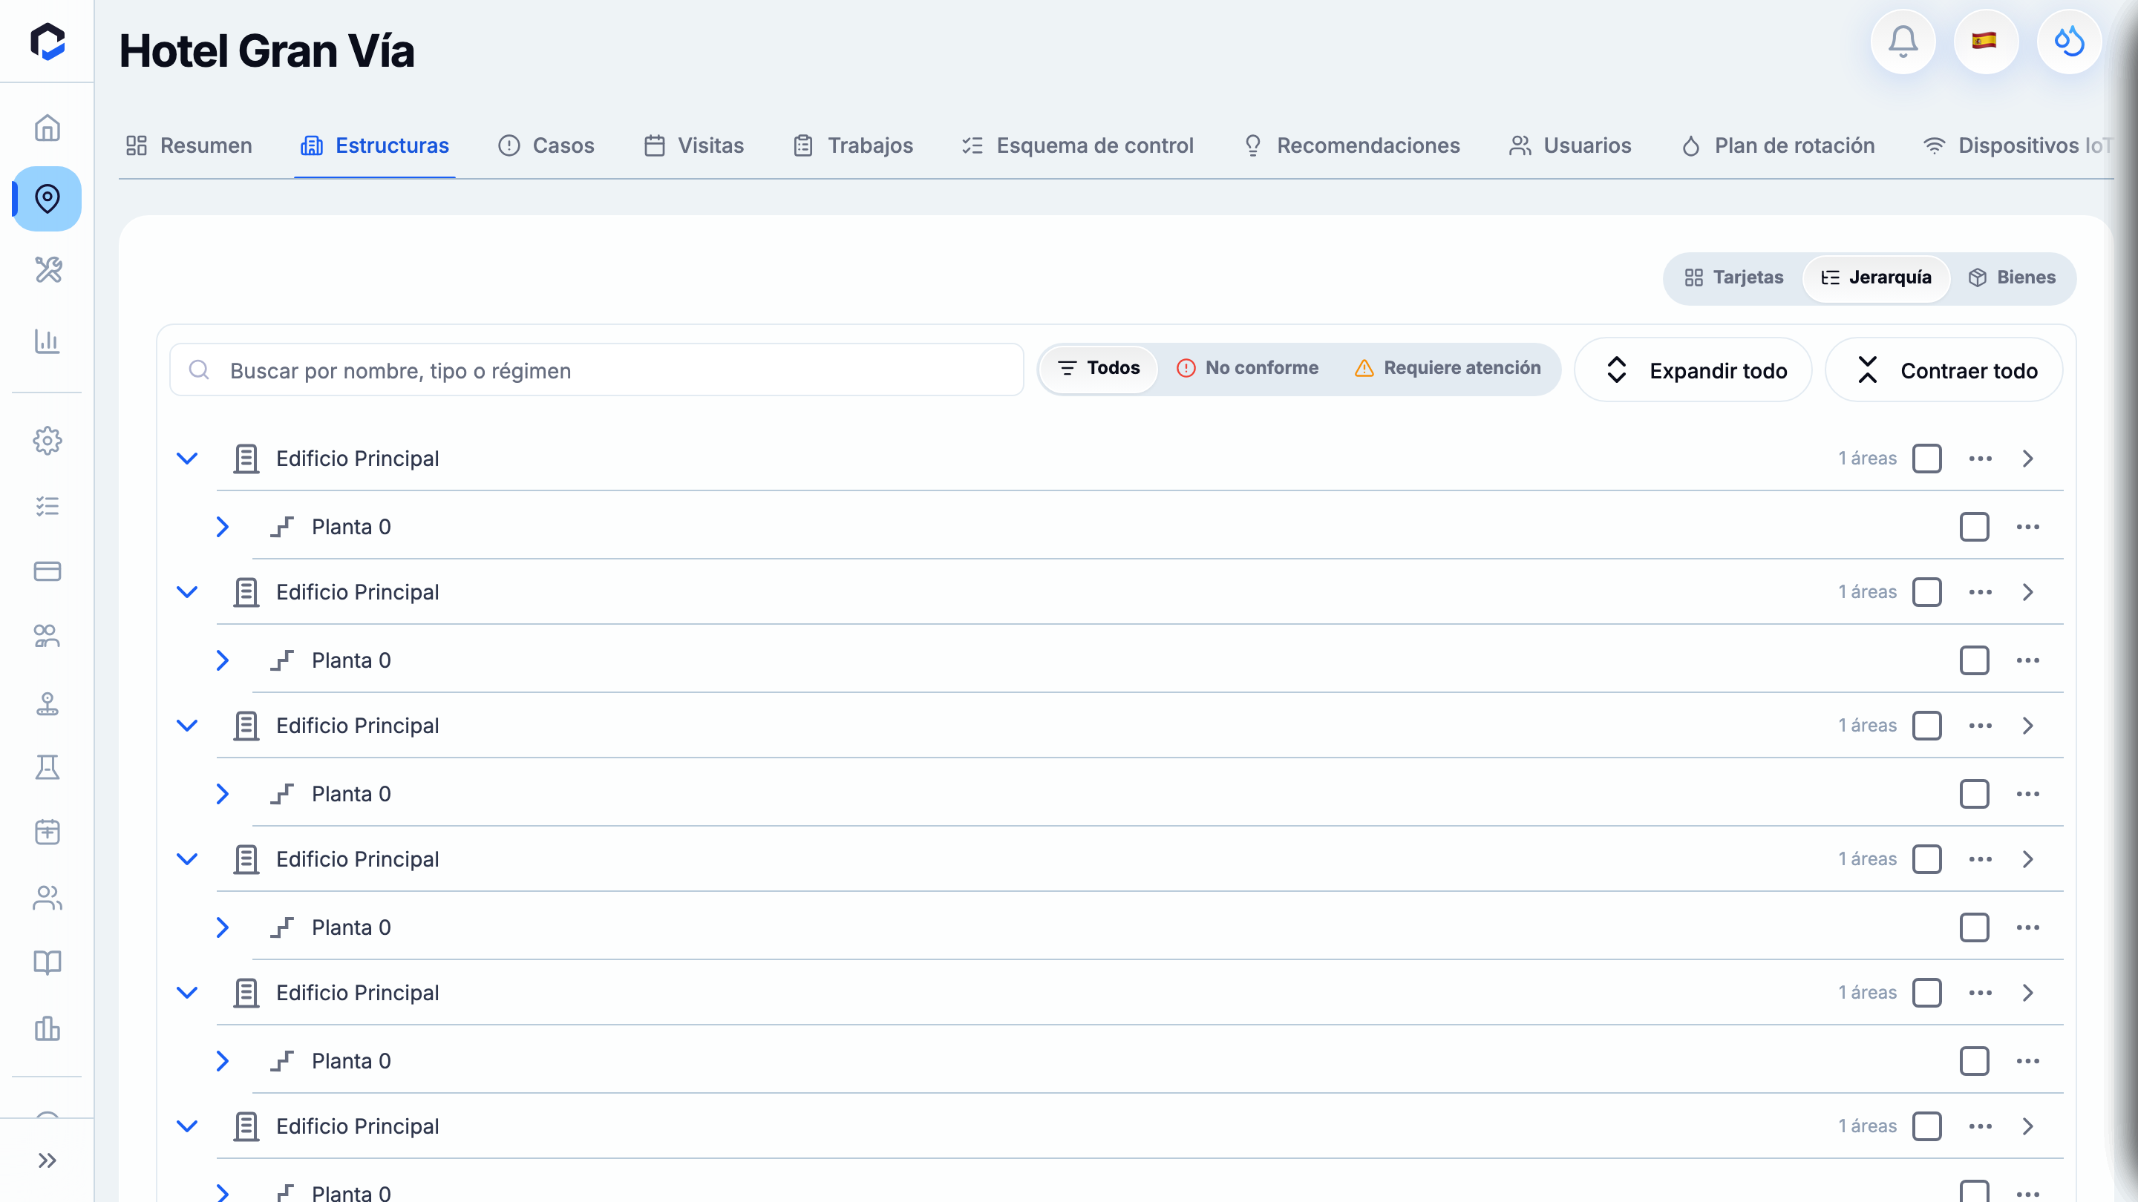This screenshot has width=2138, height=1202.
Task: Expand the sidebar with the double-arrow icon
Action: click(x=48, y=1160)
